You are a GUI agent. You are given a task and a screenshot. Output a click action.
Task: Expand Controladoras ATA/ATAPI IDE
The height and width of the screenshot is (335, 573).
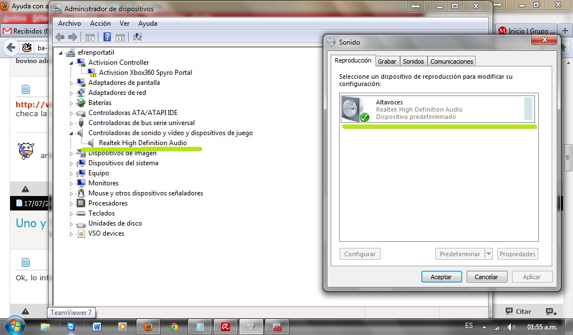71,113
